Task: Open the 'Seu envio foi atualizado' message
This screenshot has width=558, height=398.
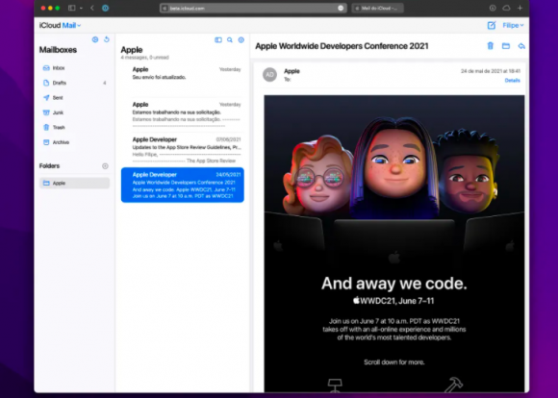Action: tap(183, 79)
